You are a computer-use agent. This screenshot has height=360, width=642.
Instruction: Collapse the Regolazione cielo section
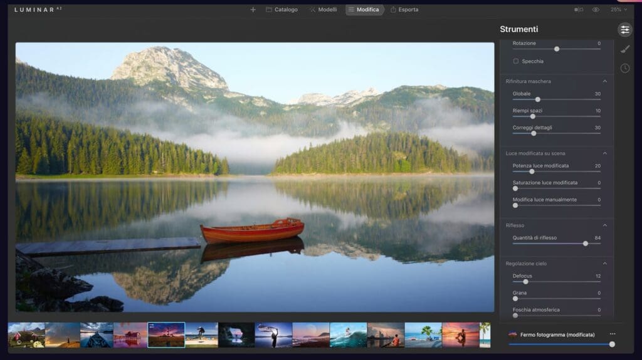coord(605,264)
